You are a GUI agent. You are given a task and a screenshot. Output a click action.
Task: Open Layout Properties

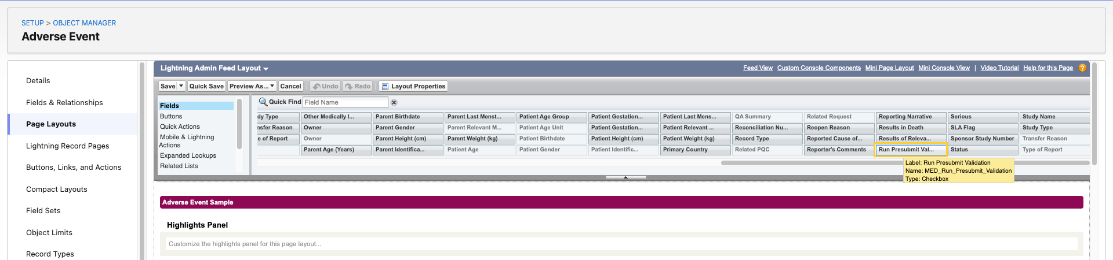(x=413, y=86)
